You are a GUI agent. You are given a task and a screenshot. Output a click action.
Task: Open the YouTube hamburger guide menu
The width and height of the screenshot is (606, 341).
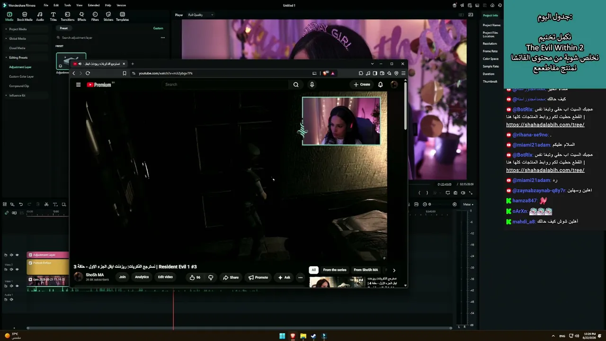tap(78, 85)
